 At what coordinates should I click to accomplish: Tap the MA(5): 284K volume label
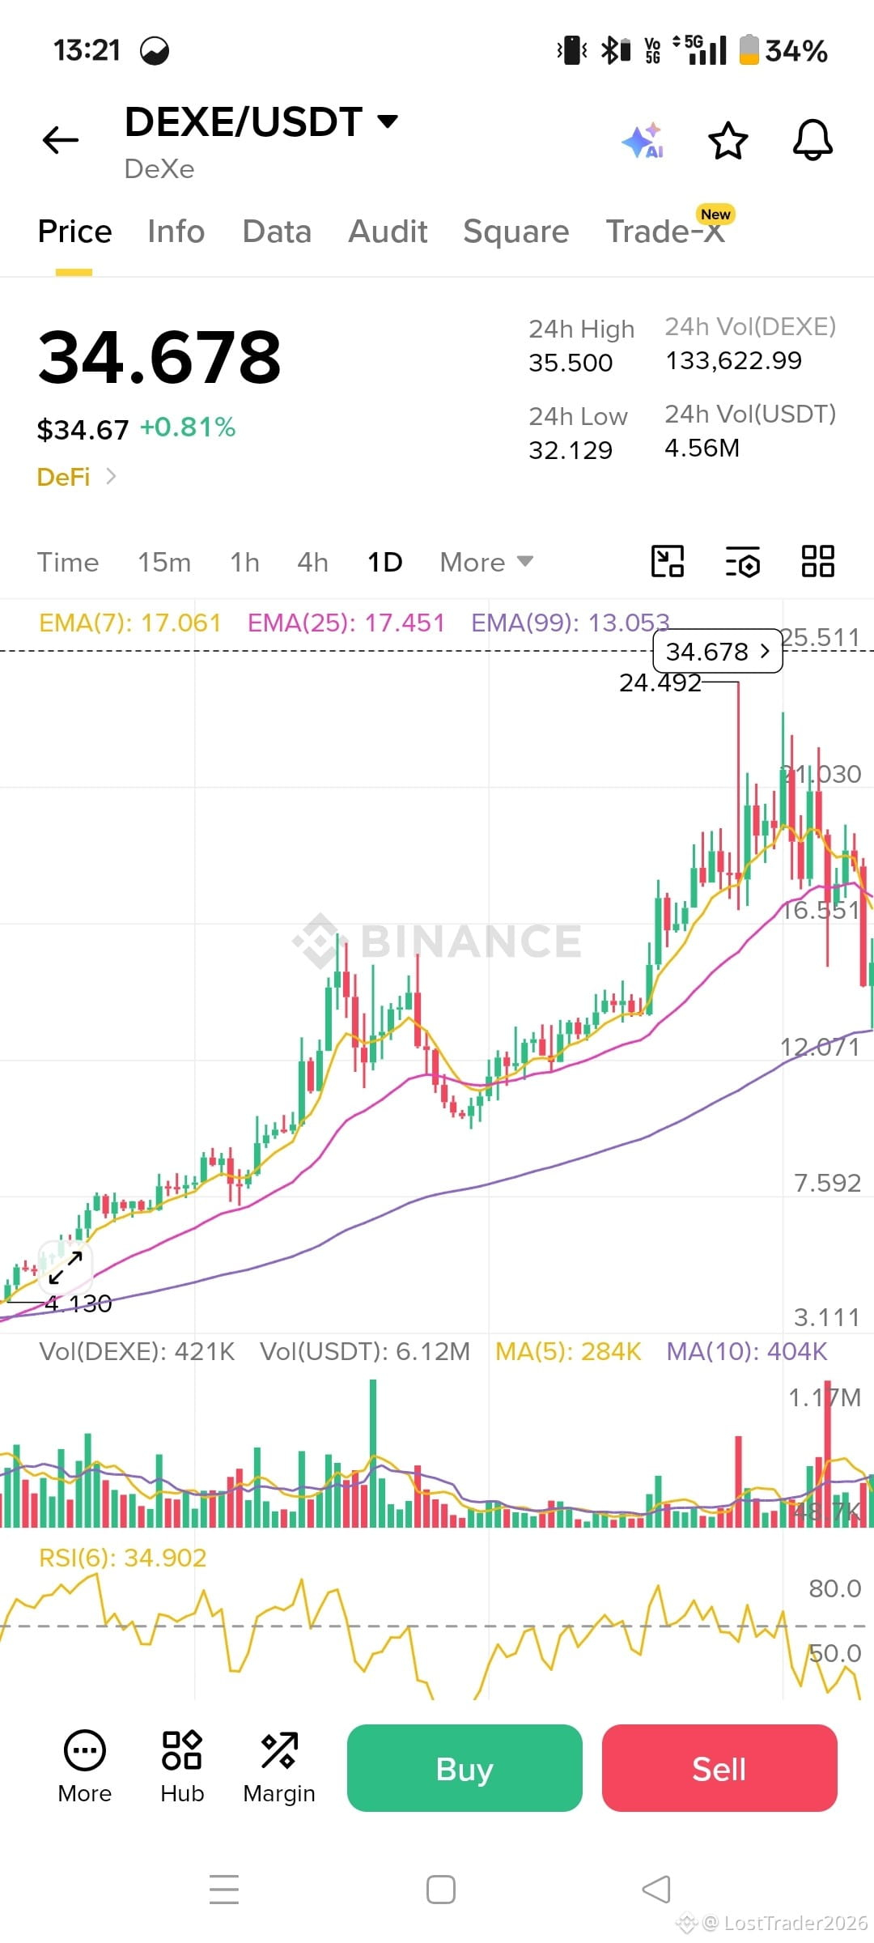coord(568,1351)
